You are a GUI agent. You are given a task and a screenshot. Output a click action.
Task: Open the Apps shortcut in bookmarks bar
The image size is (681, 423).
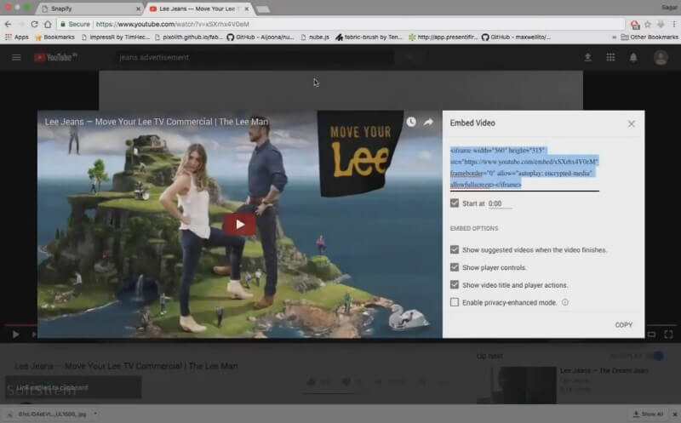pyautogui.click(x=16, y=37)
